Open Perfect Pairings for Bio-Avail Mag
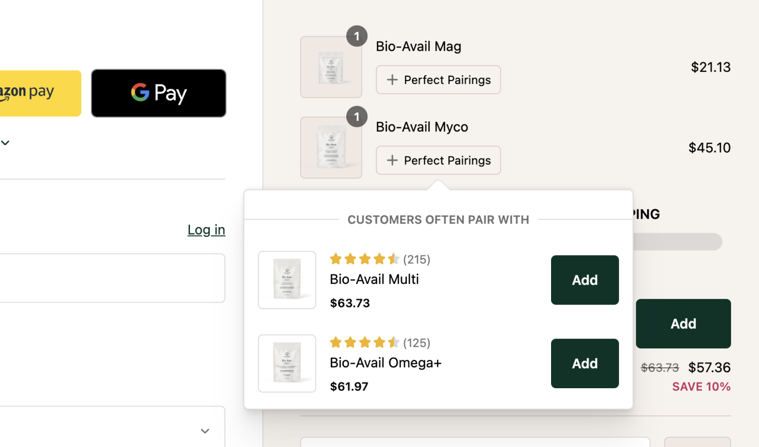Image resolution: width=759 pixels, height=447 pixels. [438, 80]
